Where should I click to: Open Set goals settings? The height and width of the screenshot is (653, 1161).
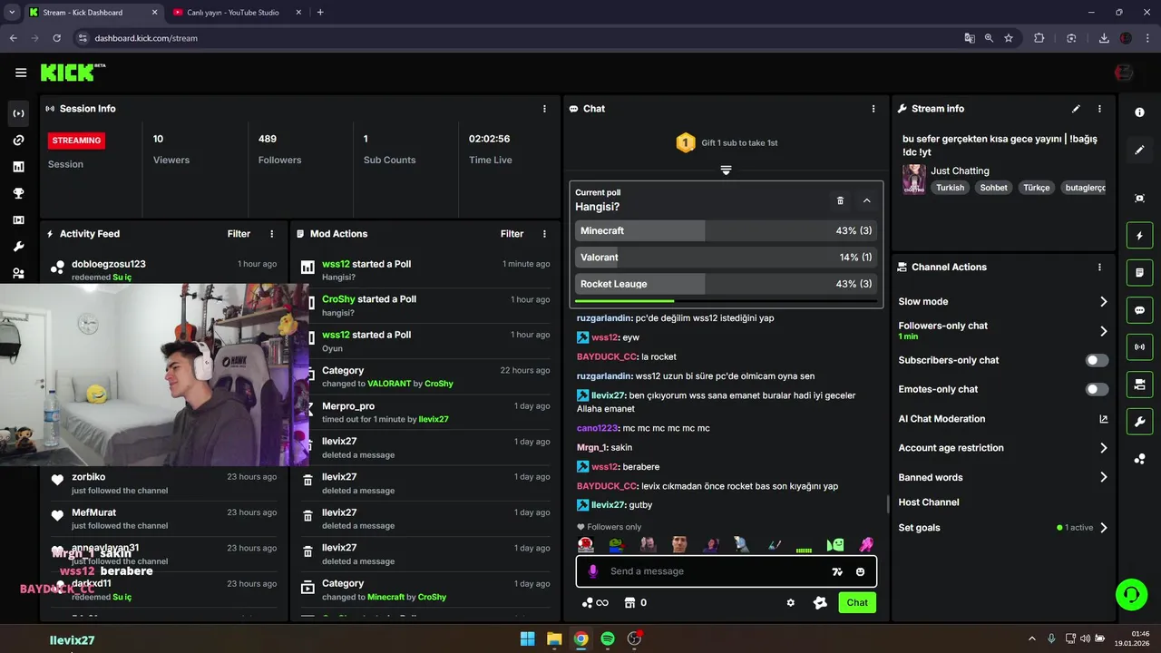(1002, 528)
